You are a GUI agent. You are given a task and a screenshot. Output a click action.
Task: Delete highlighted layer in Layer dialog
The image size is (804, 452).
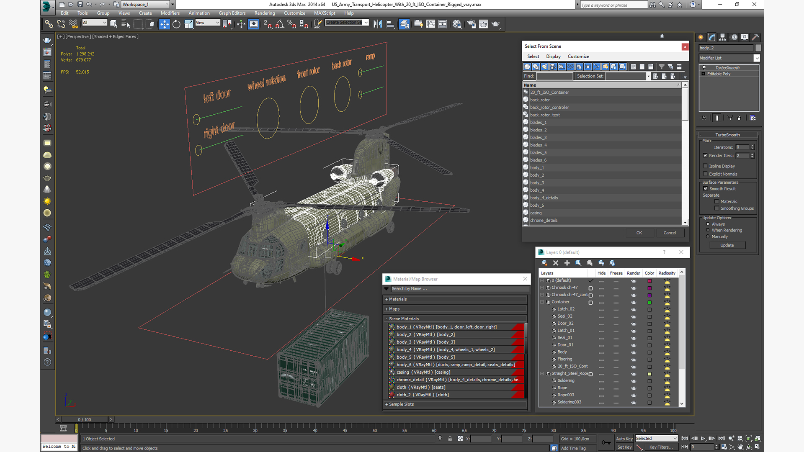tap(556, 263)
